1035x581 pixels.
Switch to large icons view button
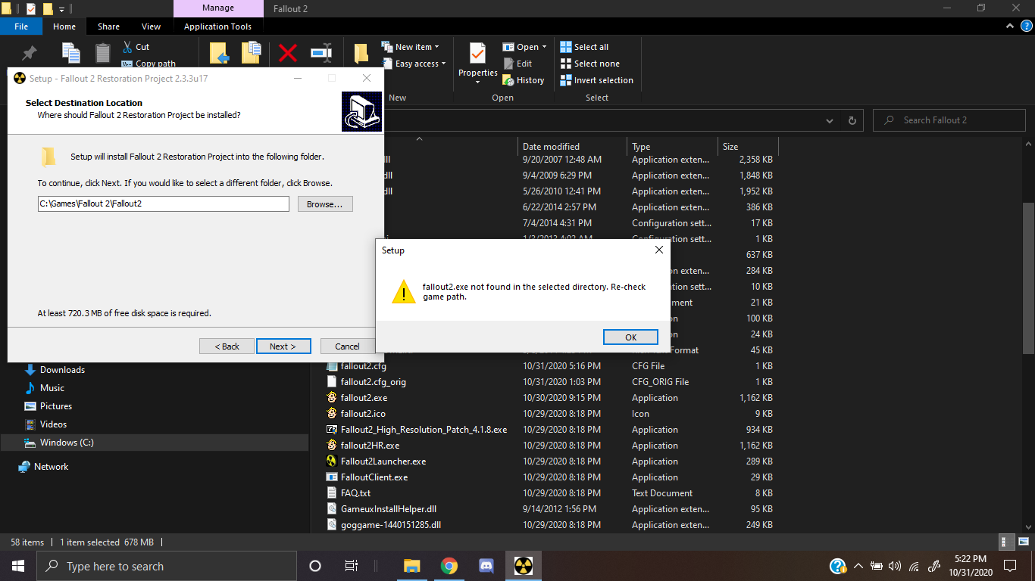click(x=1022, y=542)
